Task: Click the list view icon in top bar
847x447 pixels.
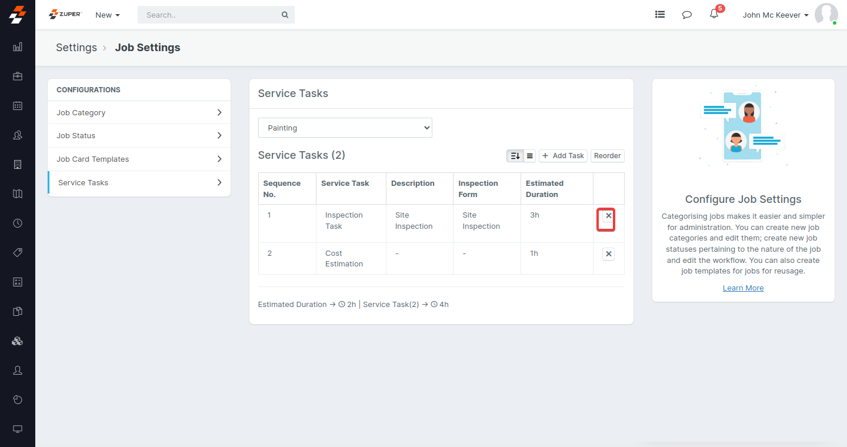Action: (x=660, y=15)
